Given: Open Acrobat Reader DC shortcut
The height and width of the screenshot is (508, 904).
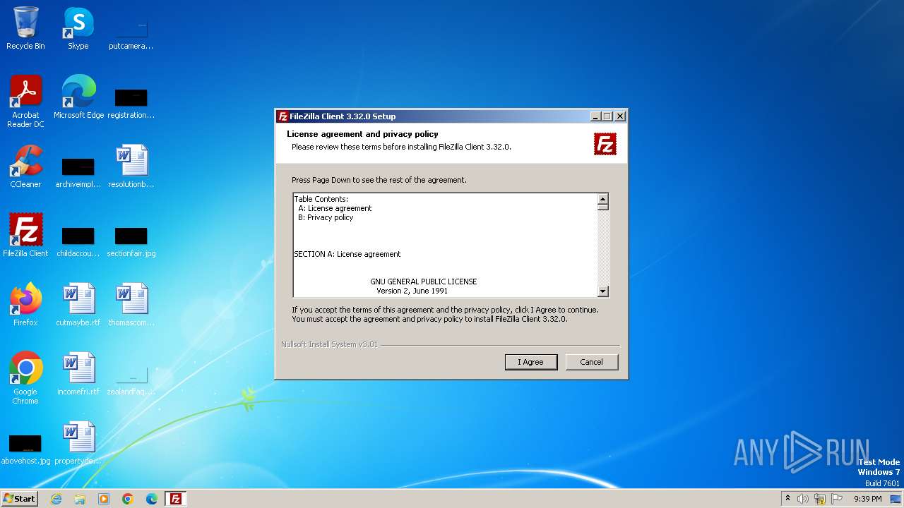Looking at the screenshot, I should click(x=26, y=102).
